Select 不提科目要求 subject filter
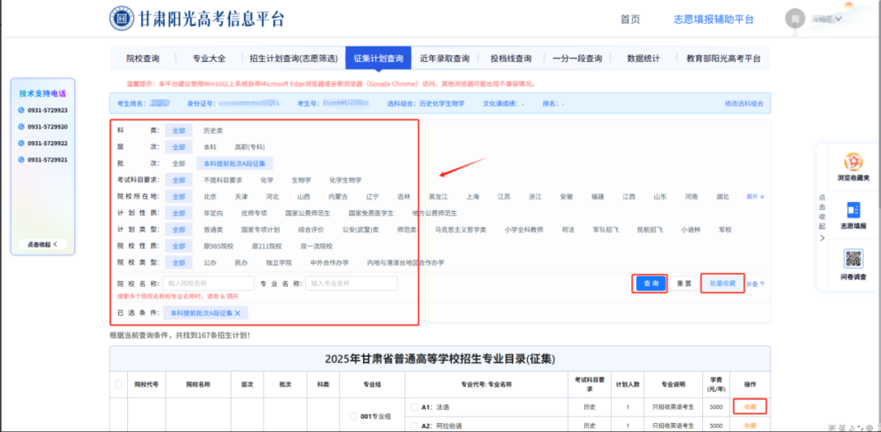 (223, 180)
